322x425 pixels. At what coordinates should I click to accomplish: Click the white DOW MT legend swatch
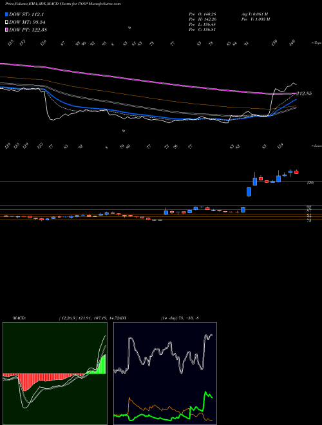coord(6,22)
